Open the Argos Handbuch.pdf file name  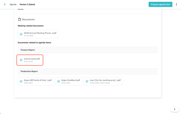click(x=71, y=80)
